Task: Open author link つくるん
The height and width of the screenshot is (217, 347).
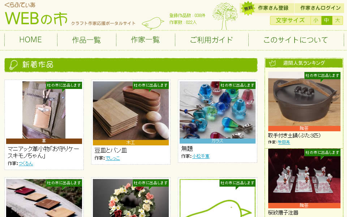Action: point(26,163)
